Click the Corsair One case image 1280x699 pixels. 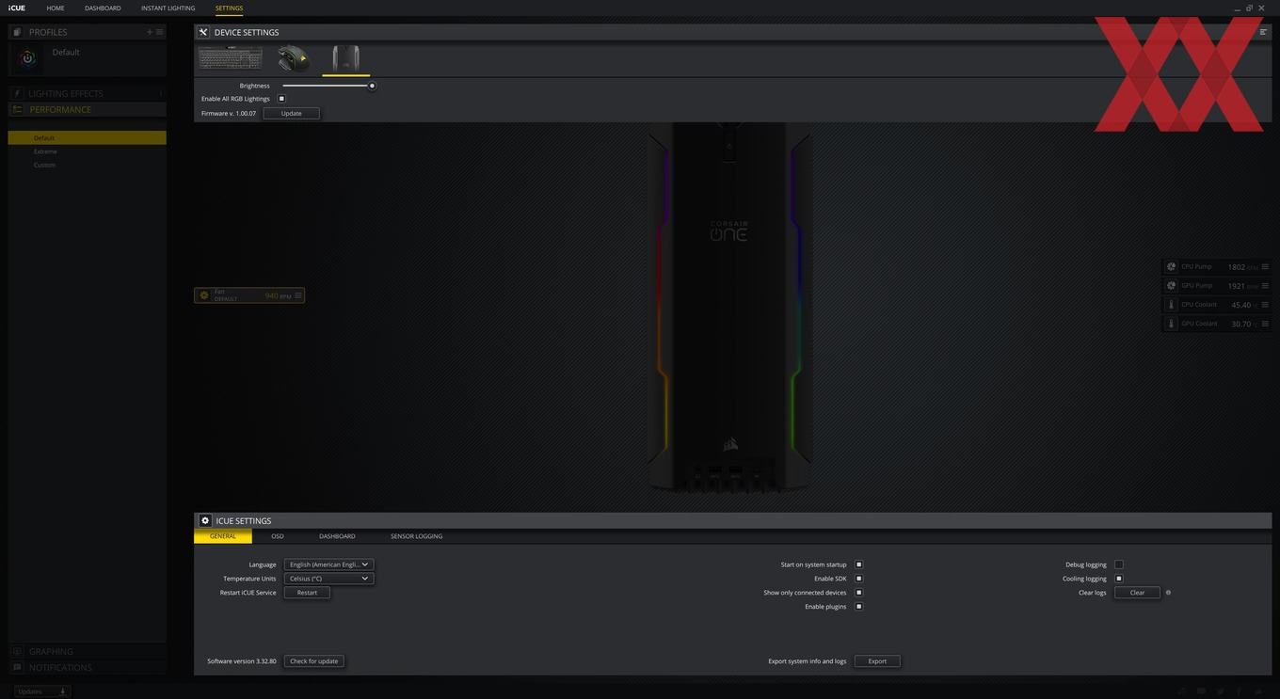[x=729, y=308]
